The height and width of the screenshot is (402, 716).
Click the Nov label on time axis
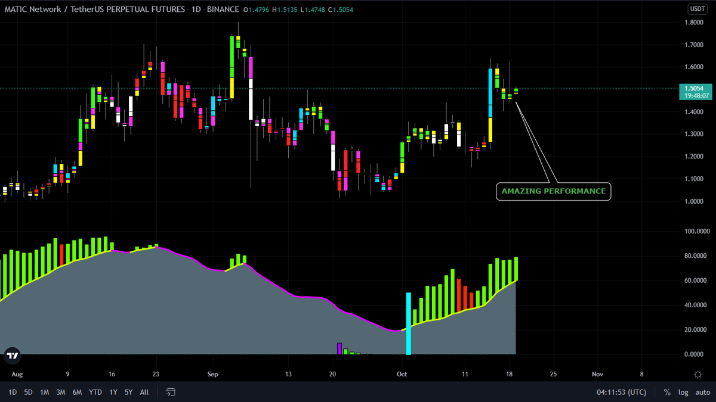597,374
